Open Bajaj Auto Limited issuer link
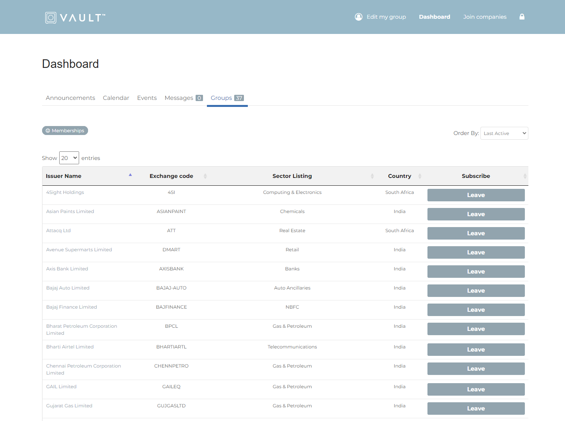 pos(68,288)
